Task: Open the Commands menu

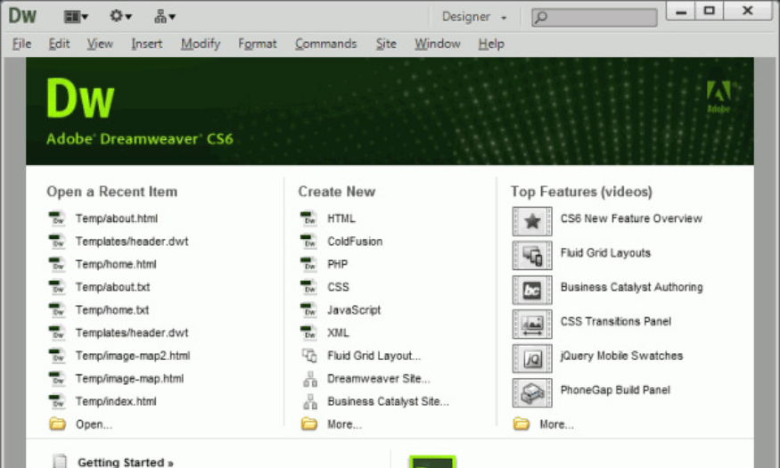Action: (x=326, y=44)
